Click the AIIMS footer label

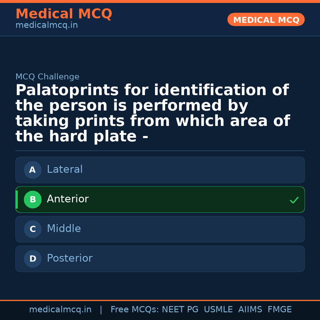(250, 309)
